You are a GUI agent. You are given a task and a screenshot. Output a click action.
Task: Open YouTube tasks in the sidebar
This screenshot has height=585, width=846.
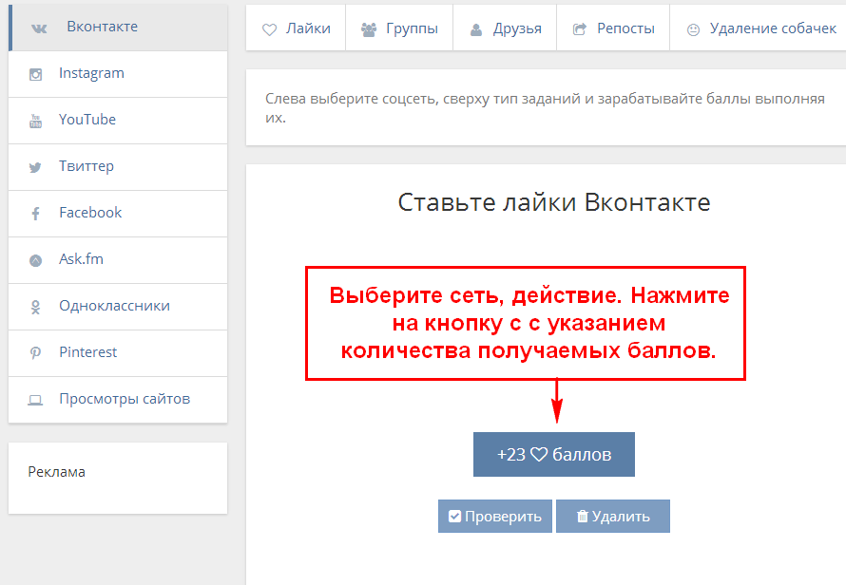click(118, 121)
